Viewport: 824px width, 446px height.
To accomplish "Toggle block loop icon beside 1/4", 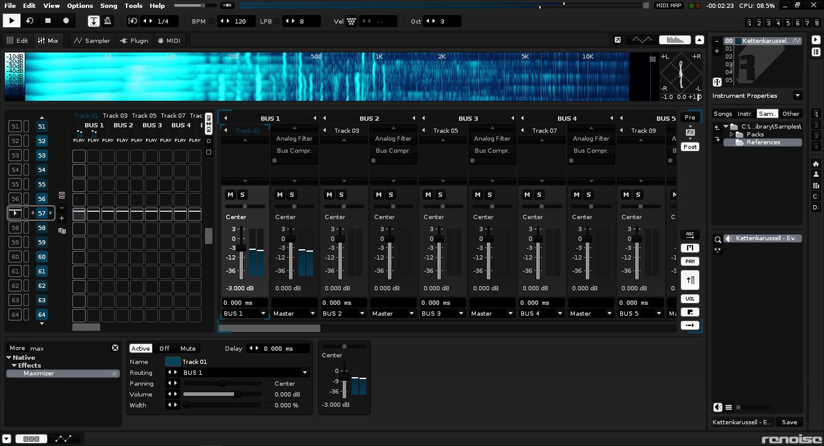I will pyautogui.click(x=133, y=21).
